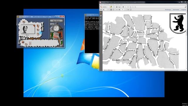The image size is (188, 106).
Task: Click the print icon in Adobe Reader
Action: tap(117, 7)
